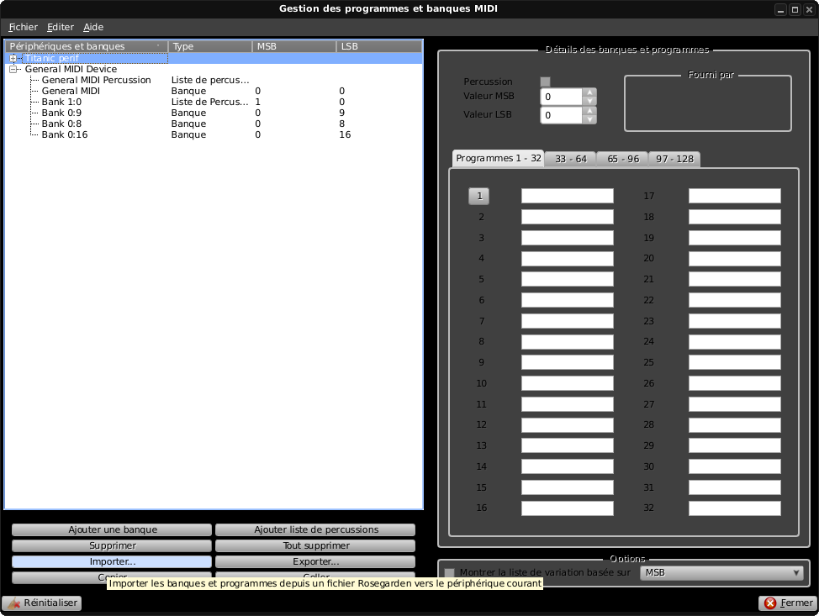Click the program 24 name field

pyautogui.click(x=734, y=341)
